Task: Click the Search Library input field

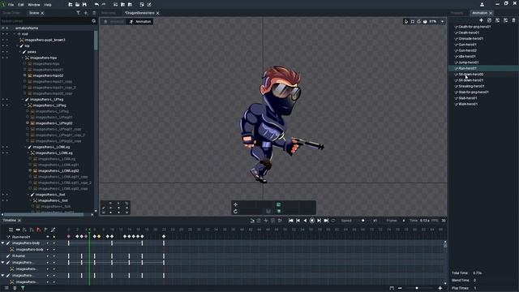Action: 45,21
